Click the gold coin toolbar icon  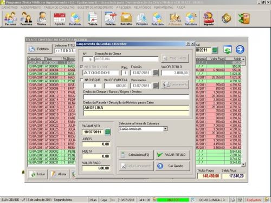[x=227, y=18]
